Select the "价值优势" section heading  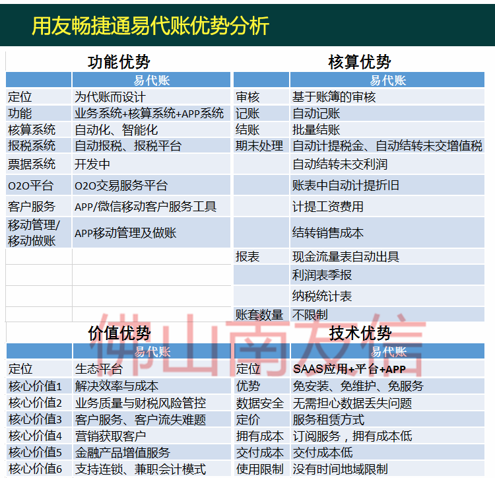[x=119, y=333]
